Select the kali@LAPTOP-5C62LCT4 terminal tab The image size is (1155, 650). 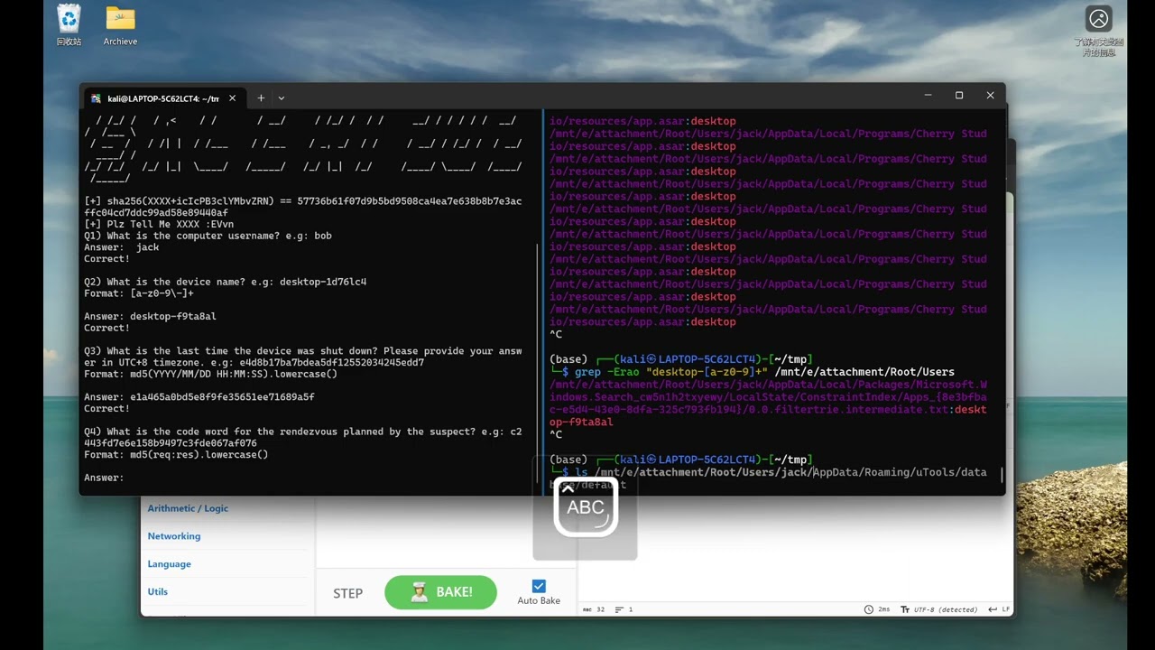(163, 98)
